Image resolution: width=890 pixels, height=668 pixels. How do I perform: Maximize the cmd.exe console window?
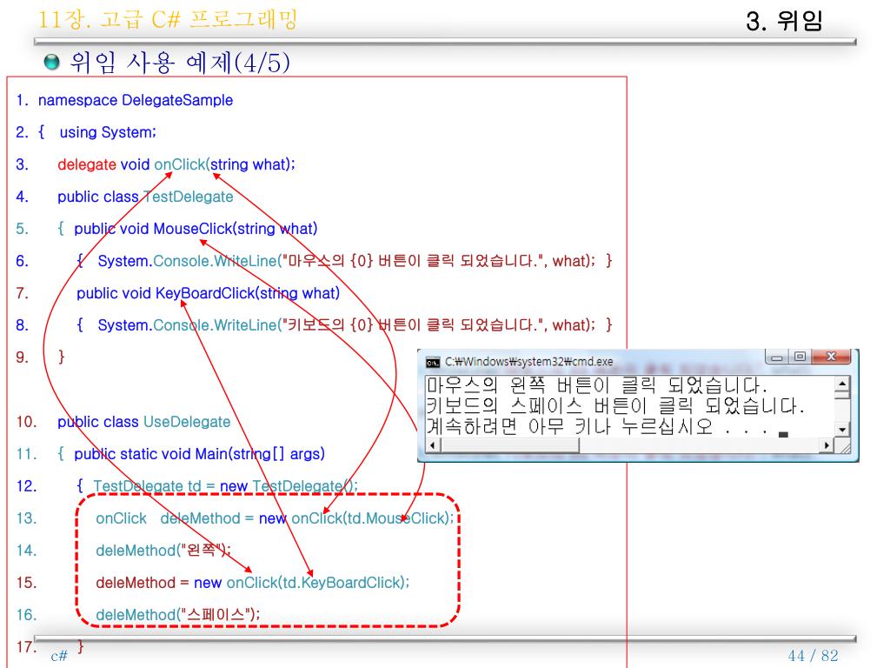point(800,357)
